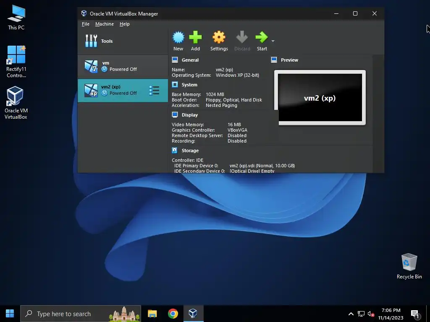Click 'Floppy, Optical, Hard Disk' boot order
Viewport: 430px width, 322px height.
click(x=233, y=100)
